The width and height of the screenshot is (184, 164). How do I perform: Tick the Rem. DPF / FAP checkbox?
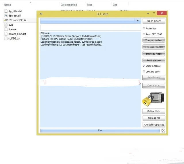tap(144, 34)
